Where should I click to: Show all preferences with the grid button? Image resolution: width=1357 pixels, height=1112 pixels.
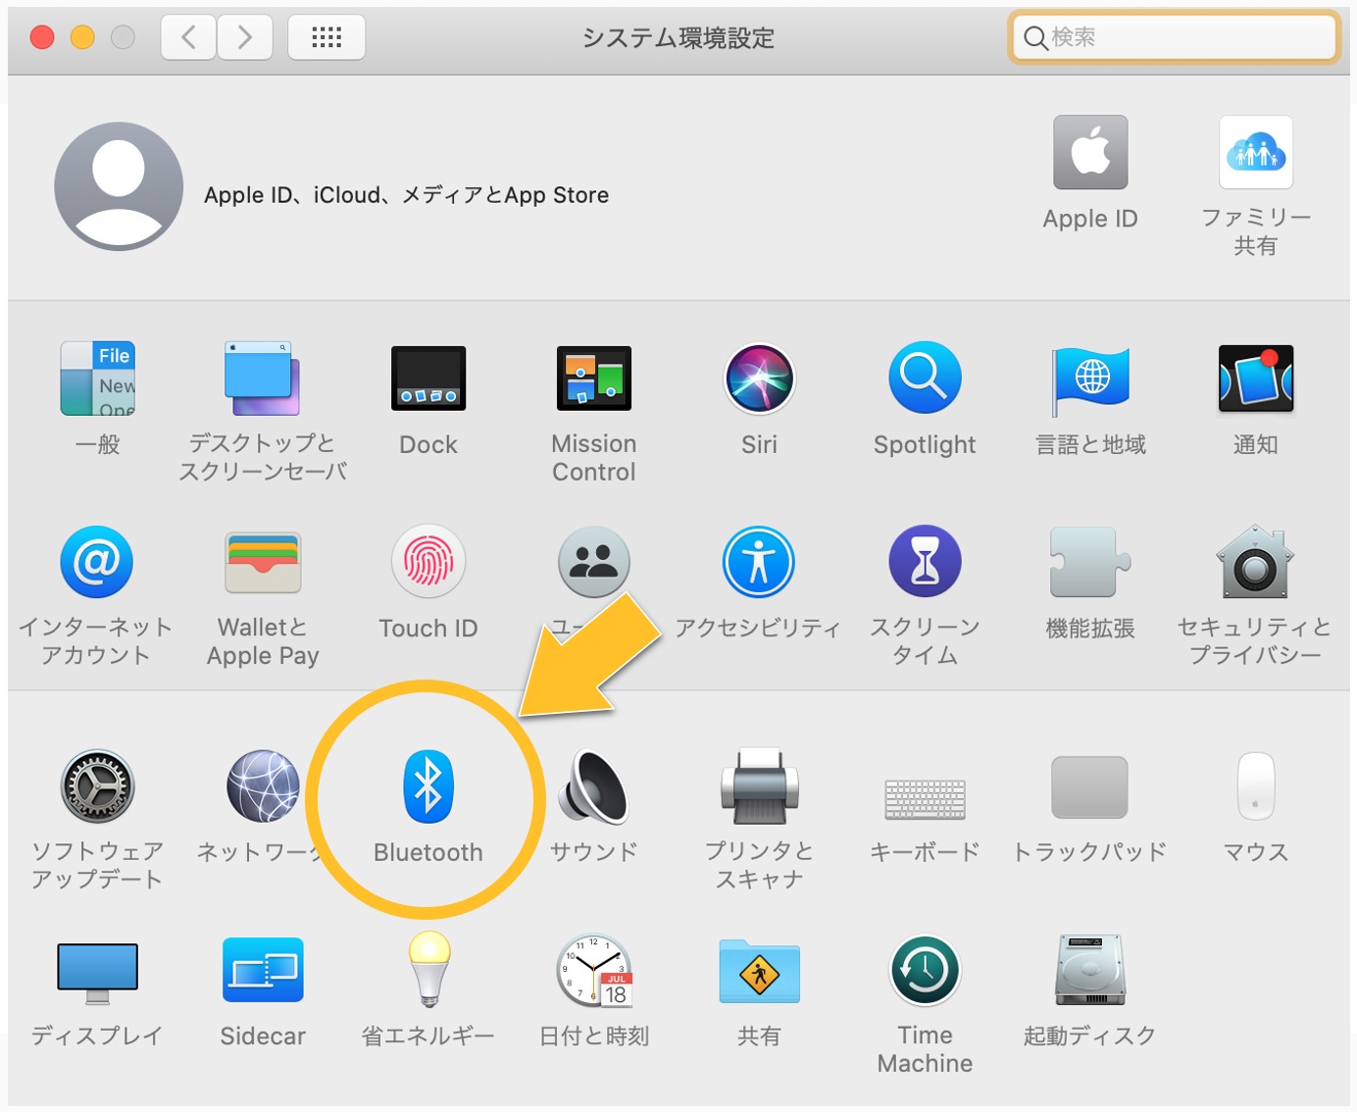click(327, 37)
